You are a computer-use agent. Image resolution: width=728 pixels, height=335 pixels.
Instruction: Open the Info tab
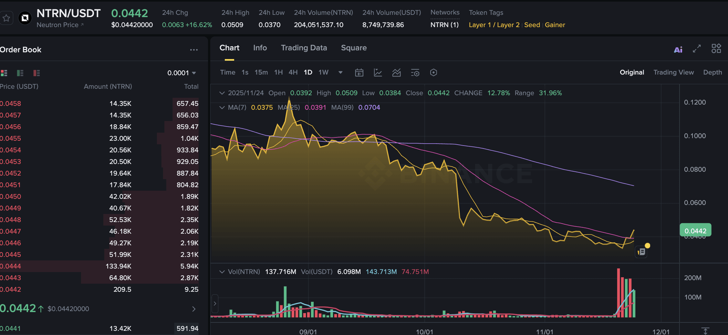[260, 48]
